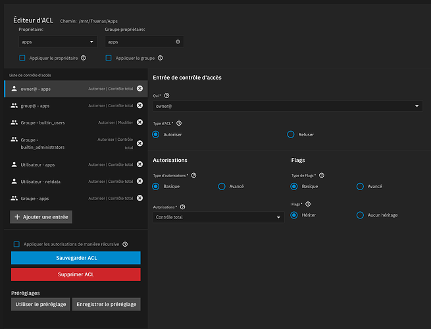The width and height of the screenshot is (431, 329).
Task: Clear the Groupe propriétaire apps field
Action: [x=178, y=41]
